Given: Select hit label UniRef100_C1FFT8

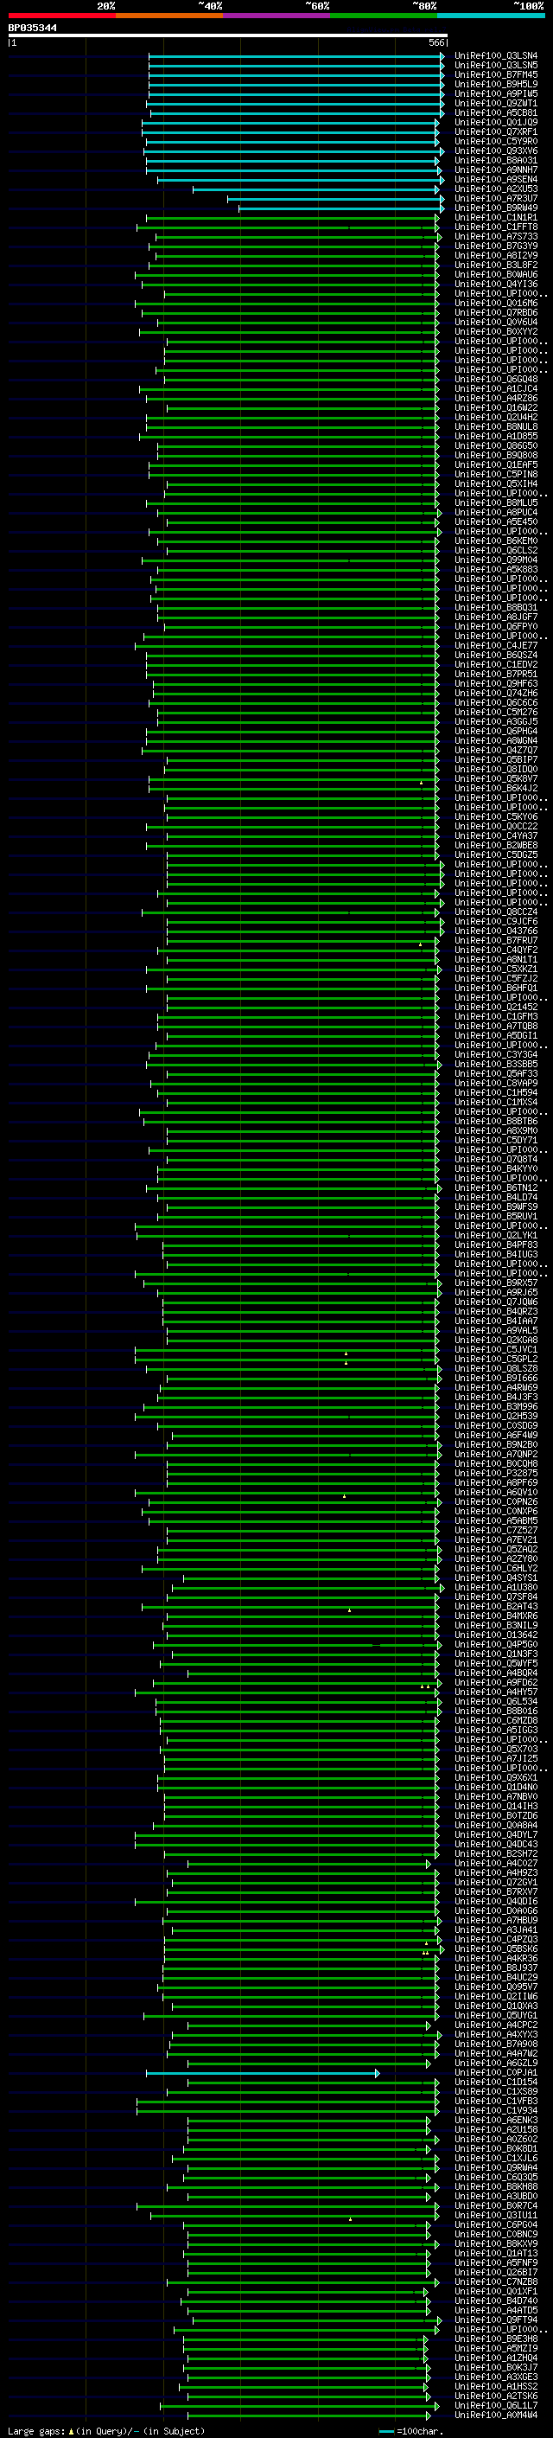Looking at the screenshot, I should [496, 227].
